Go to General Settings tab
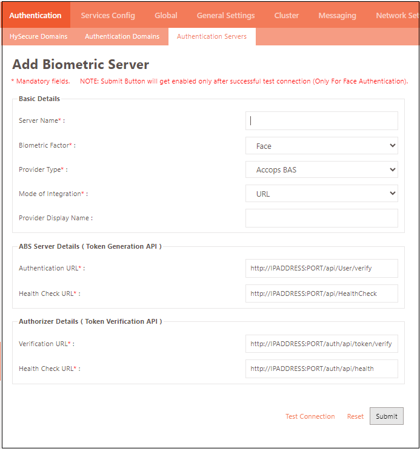The width and height of the screenshot is (420, 449). (x=225, y=15)
